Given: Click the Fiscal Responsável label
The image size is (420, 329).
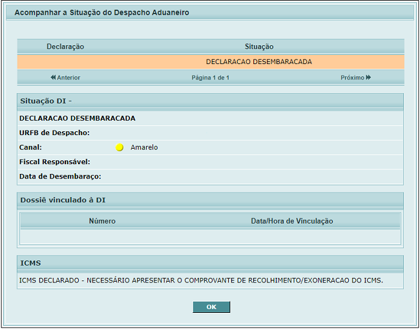Looking at the screenshot, I should click(x=55, y=162).
